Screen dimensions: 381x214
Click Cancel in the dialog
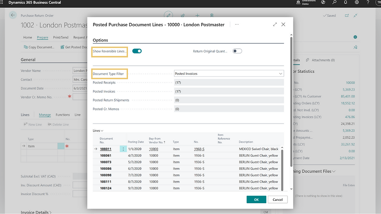coord(278,200)
